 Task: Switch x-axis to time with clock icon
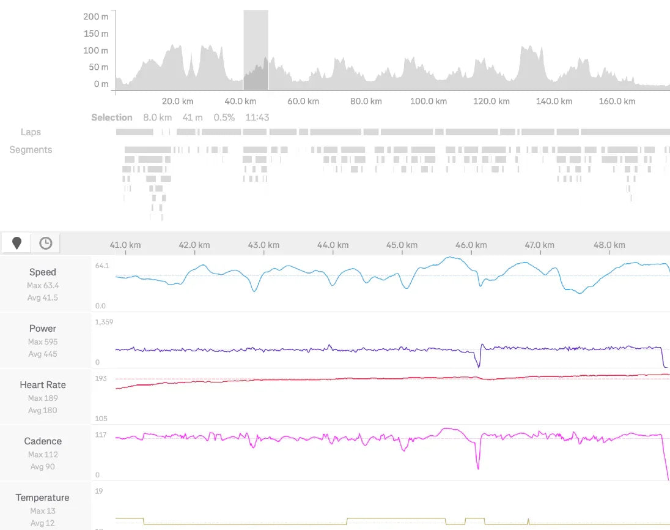46,243
